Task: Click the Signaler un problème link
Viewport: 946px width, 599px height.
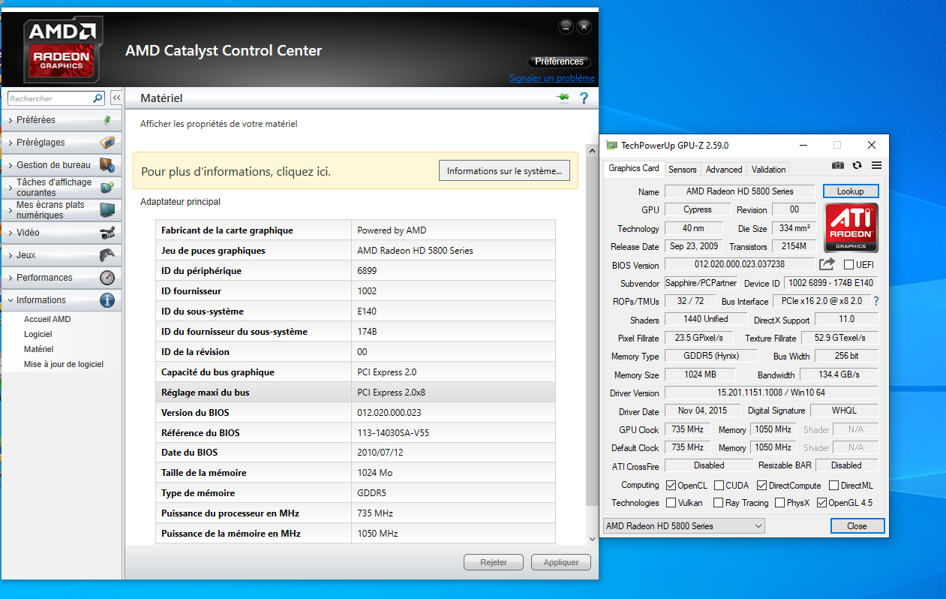Action: (551, 78)
